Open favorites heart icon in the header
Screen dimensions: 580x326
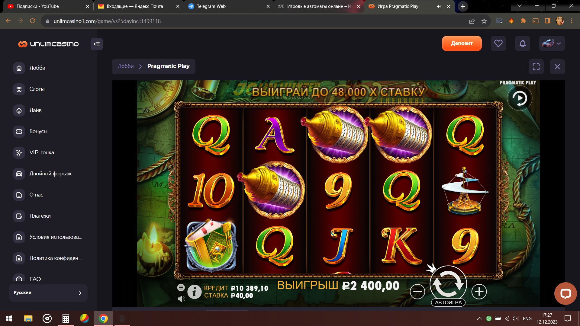498,43
